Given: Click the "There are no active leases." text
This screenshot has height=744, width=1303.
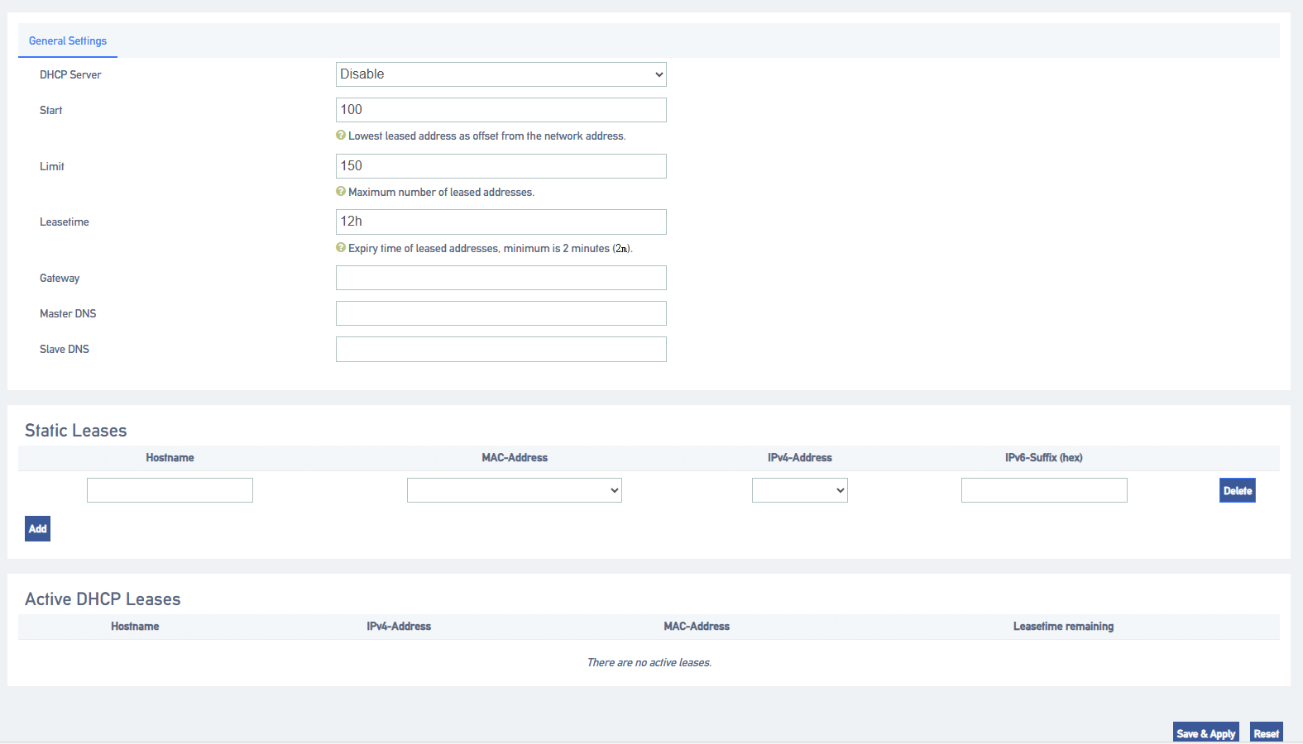Looking at the screenshot, I should click(649, 663).
